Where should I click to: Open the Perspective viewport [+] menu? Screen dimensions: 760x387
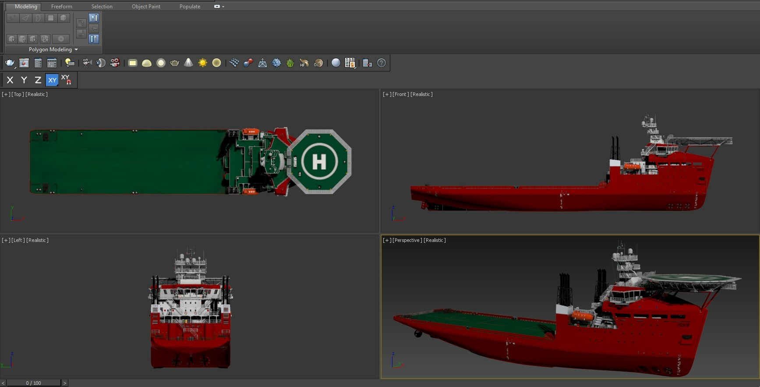point(387,240)
